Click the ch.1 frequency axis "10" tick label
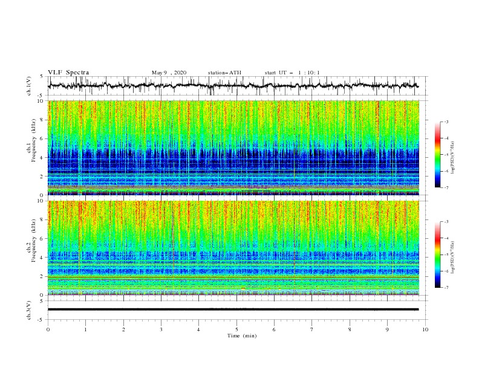Screen dimensions: 479x370 coord(41,101)
